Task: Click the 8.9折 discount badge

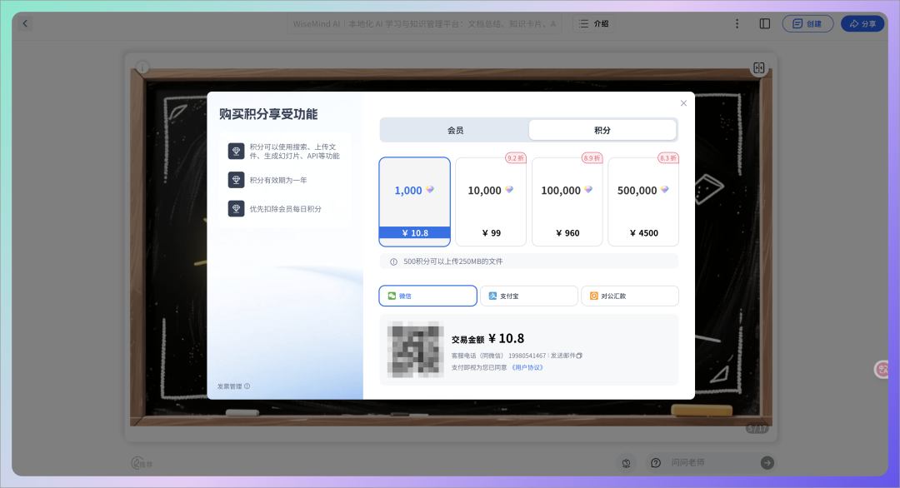Action: [592, 157]
